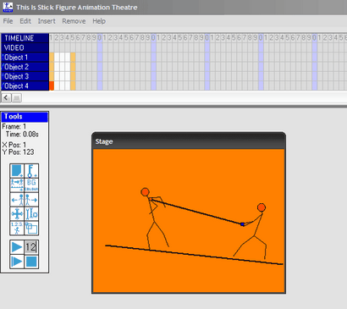Click the add figure 'F' icon
Screen dimensions: 347x309
tap(31, 171)
